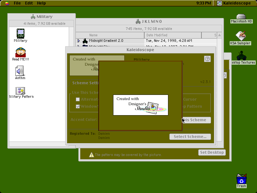
Task: Open the Help menu
Action: pyautogui.click(x=41, y=3)
